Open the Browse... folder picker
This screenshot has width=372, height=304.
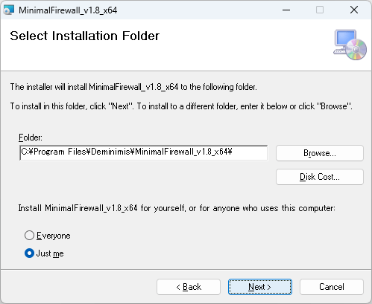tap(320, 153)
